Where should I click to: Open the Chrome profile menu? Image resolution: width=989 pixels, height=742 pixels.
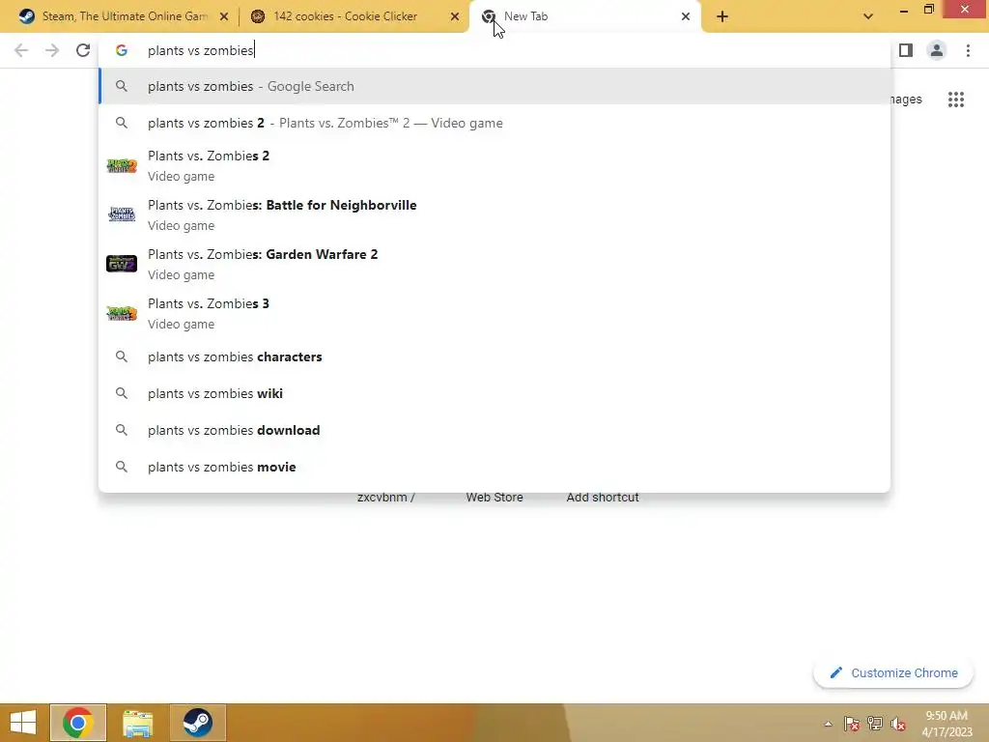[937, 50]
